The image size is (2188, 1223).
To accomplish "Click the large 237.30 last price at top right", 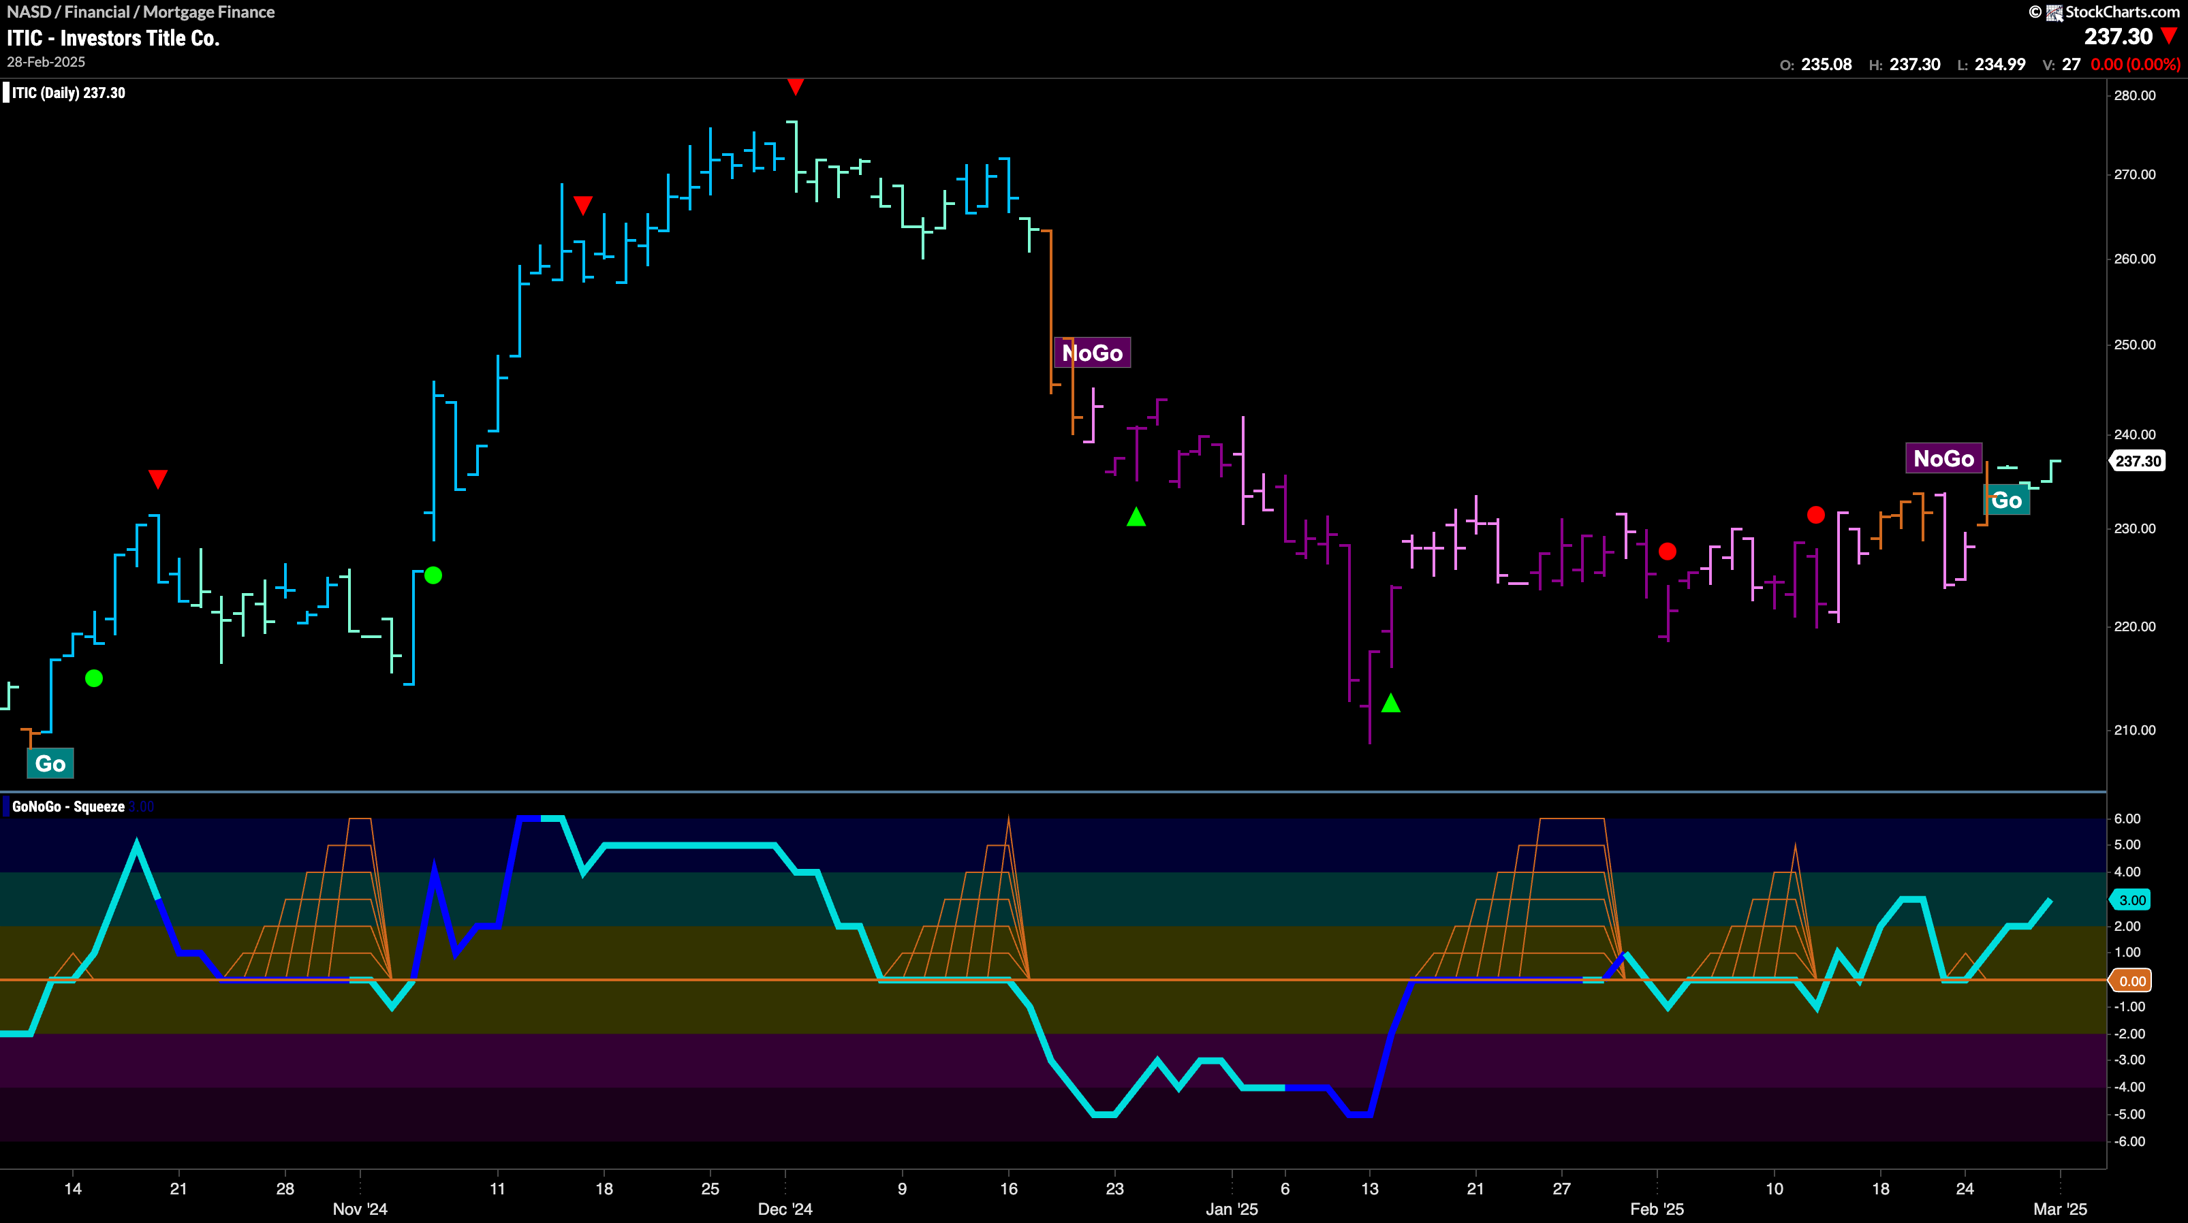I will point(2119,37).
